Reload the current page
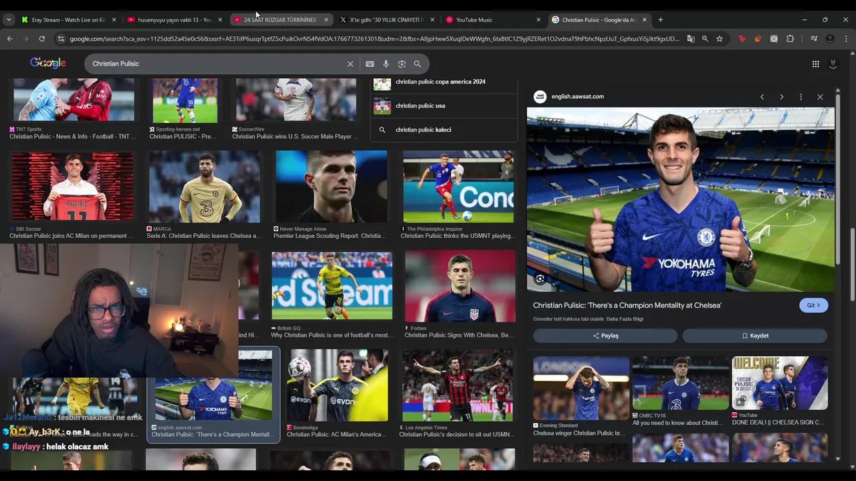 point(41,39)
